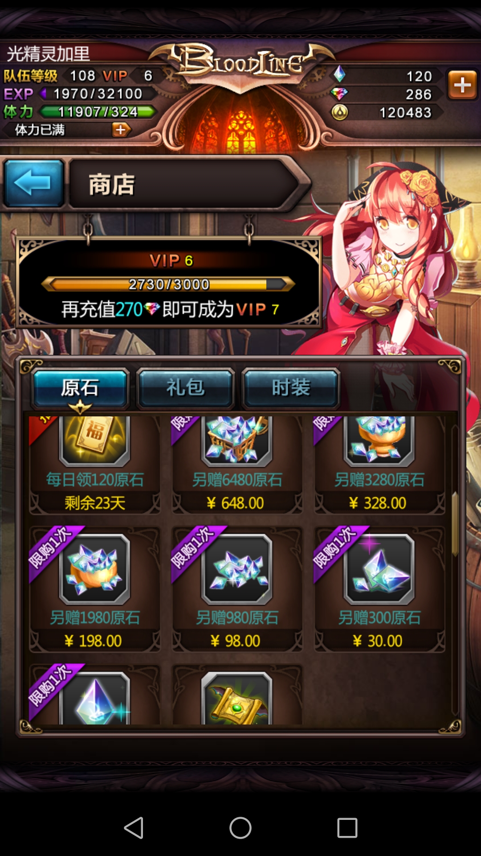The width and height of the screenshot is (481, 856).
Task: Buy the ¥98.00 gem pile pack
Action: point(237,589)
